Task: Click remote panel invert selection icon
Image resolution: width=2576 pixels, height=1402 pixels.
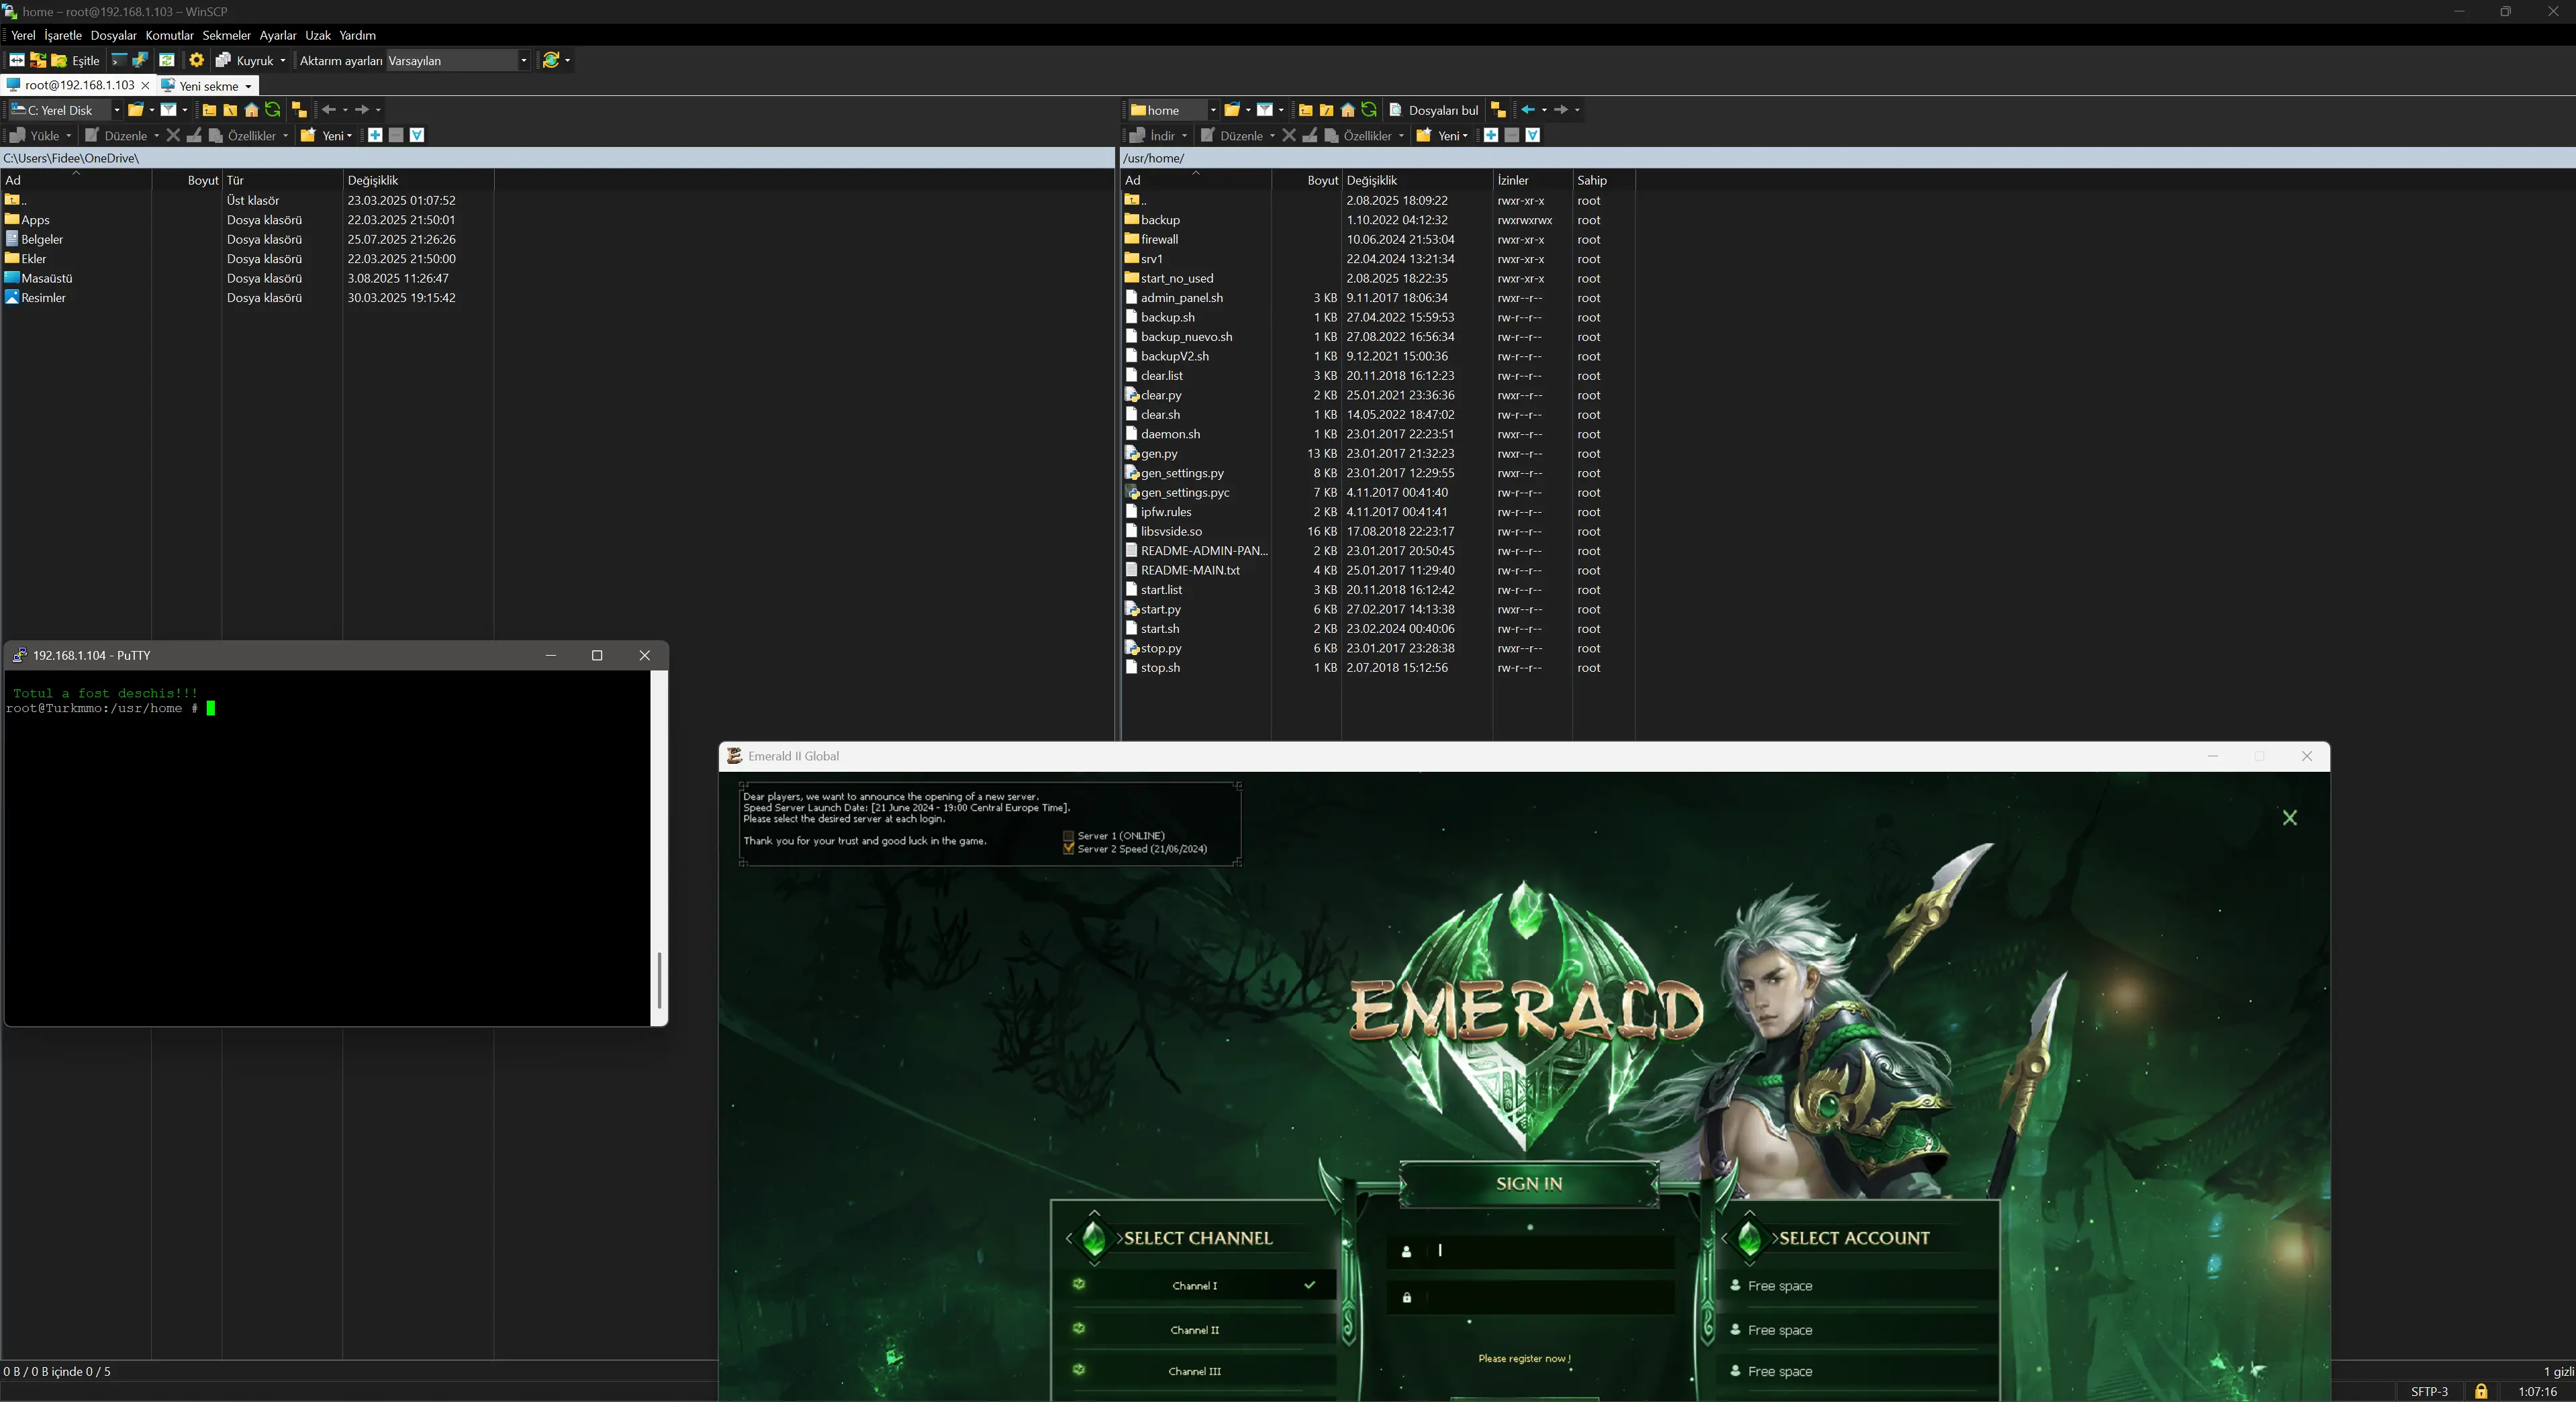Action: 1532,135
